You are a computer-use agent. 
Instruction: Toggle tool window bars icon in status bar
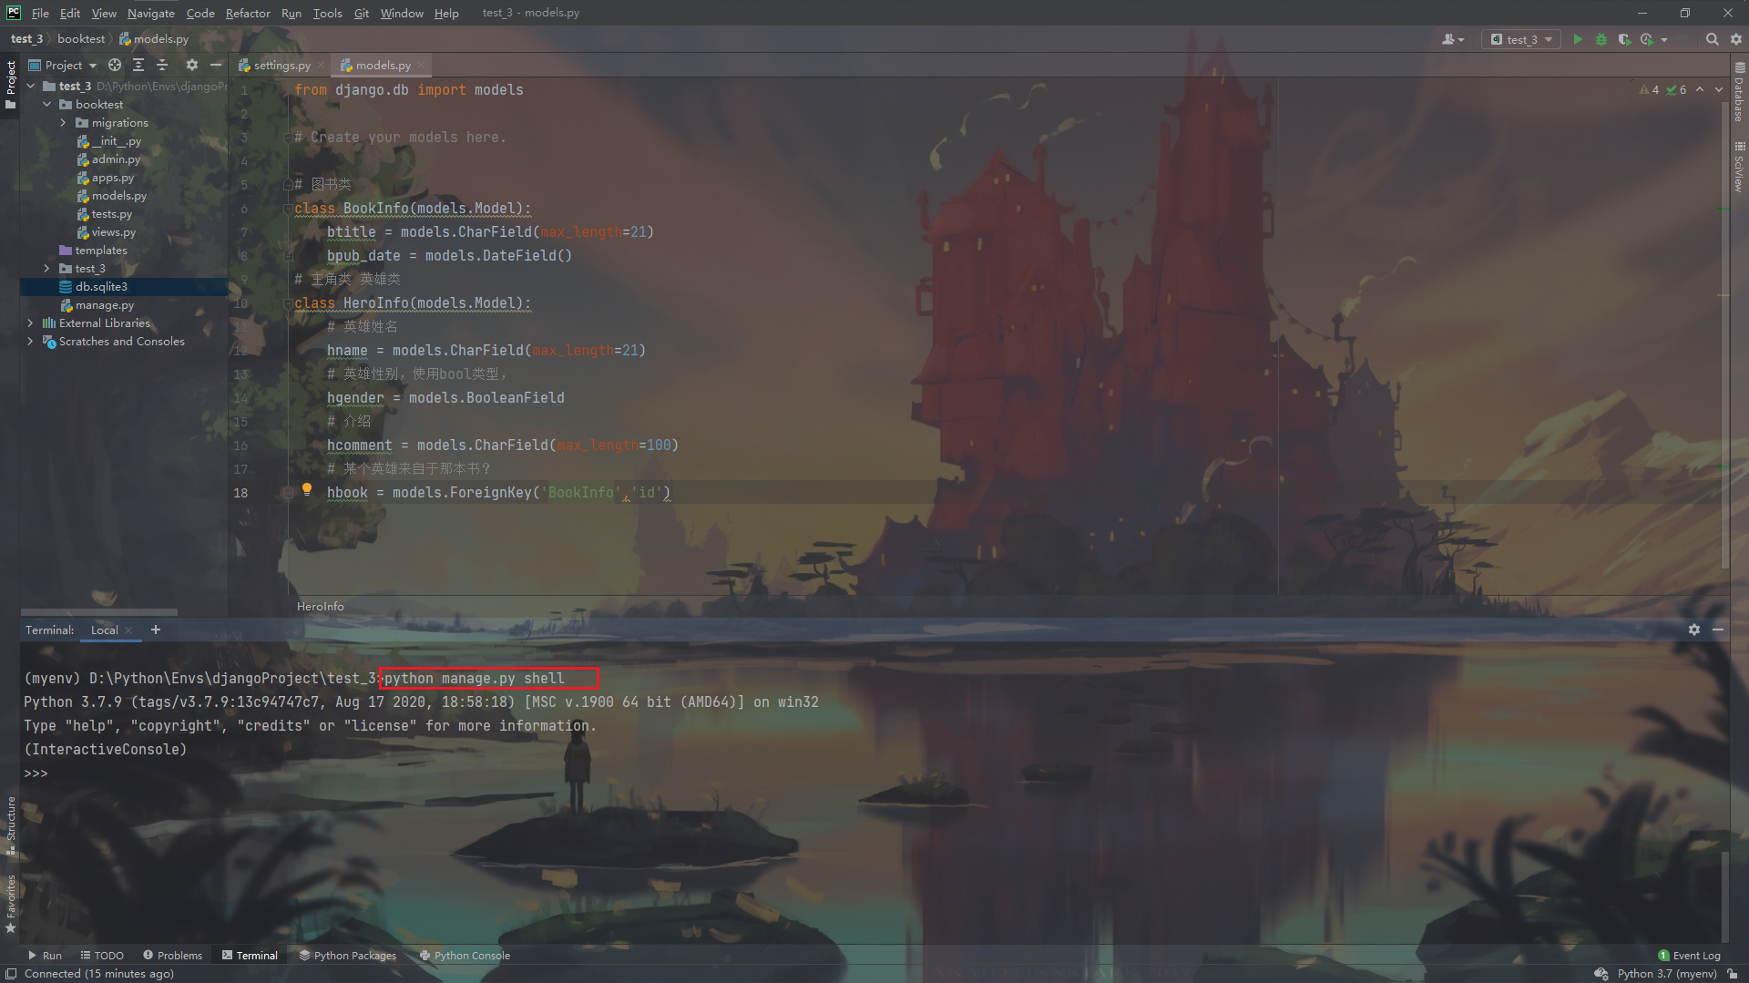[10, 973]
